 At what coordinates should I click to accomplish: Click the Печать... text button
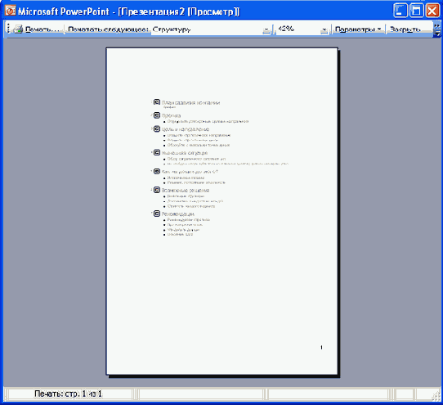43,29
